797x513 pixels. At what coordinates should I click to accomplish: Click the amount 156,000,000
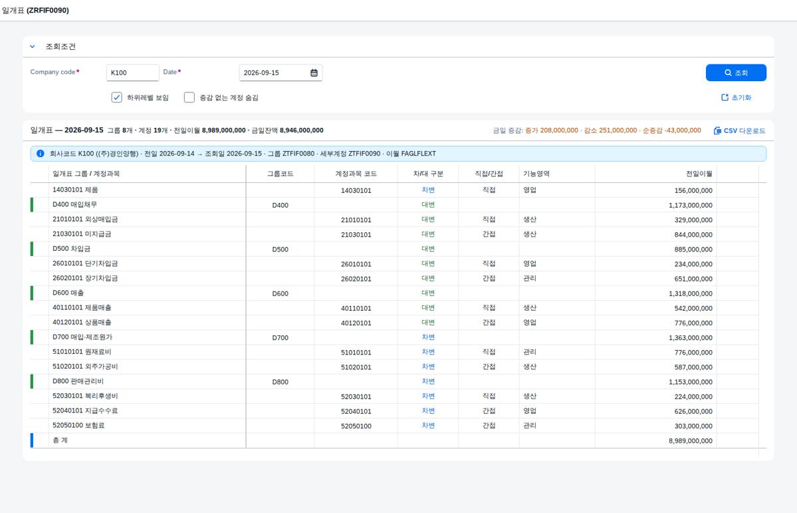pyautogui.click(x=693, y=191)
